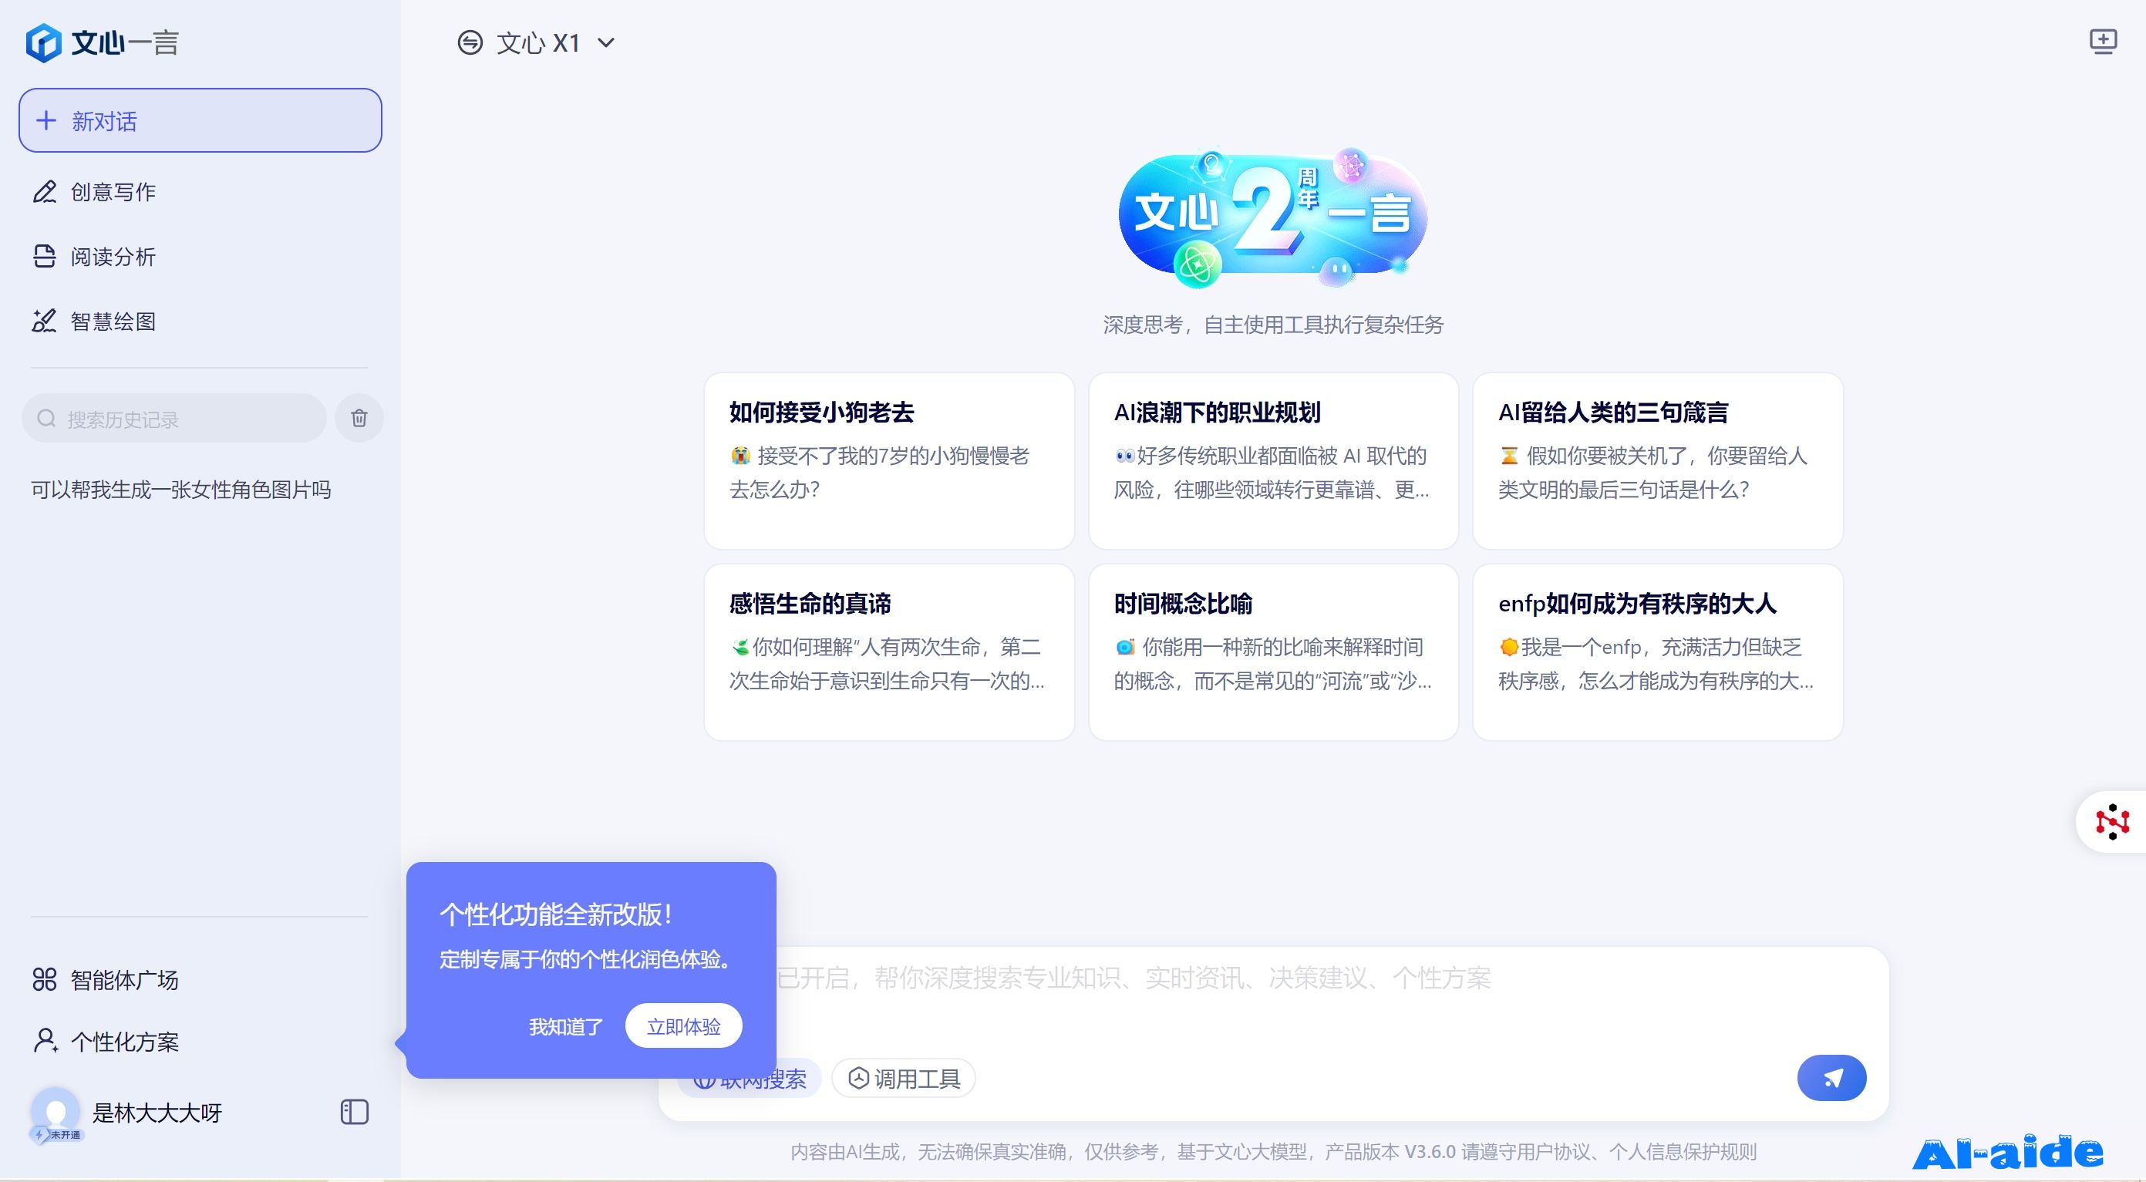Select the 时间概念比喻 prompt card
The width and height of the screenshot is (2146, 1182).
(1273, 652)
